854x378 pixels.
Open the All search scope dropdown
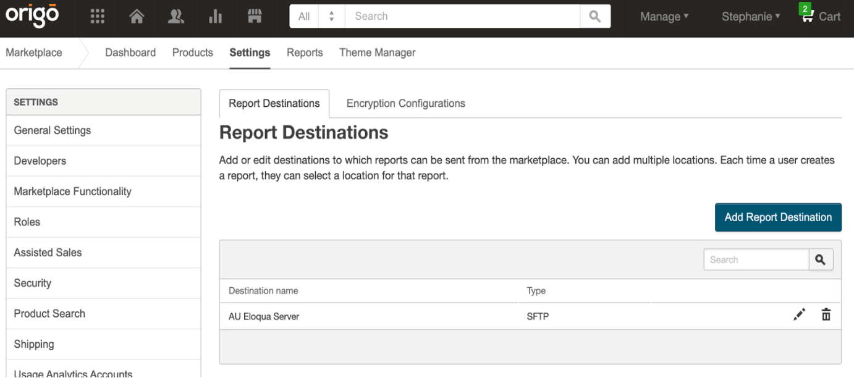[x=317, y=17]
